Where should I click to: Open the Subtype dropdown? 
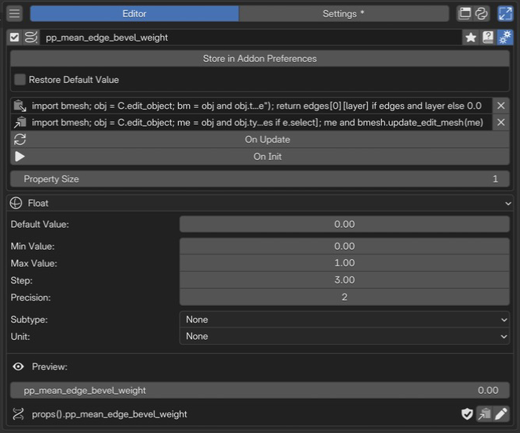pos(344,319)
